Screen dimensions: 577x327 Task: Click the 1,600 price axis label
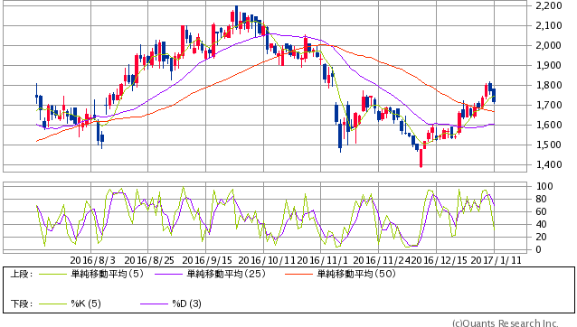(x=549, y=125)
